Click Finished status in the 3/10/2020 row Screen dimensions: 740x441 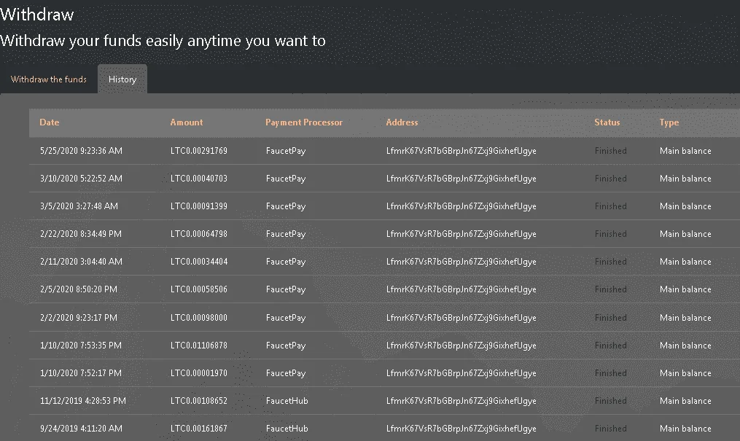[611, 179]
